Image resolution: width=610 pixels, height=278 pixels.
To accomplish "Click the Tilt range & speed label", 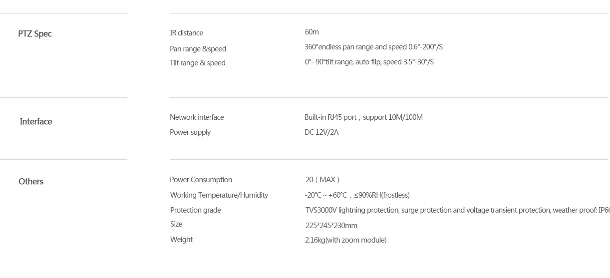I will click(198, 63).
